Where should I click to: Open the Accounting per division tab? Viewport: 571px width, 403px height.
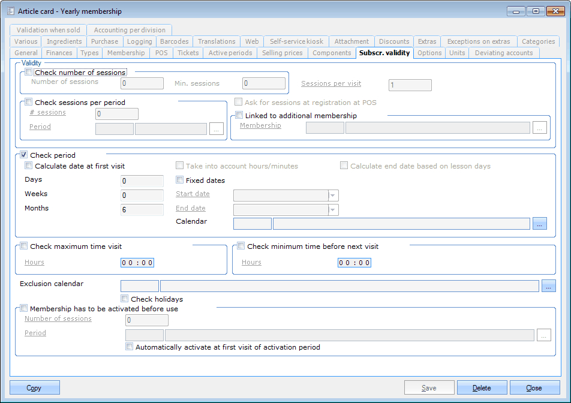pyautogui.click(x=130, y=30)
